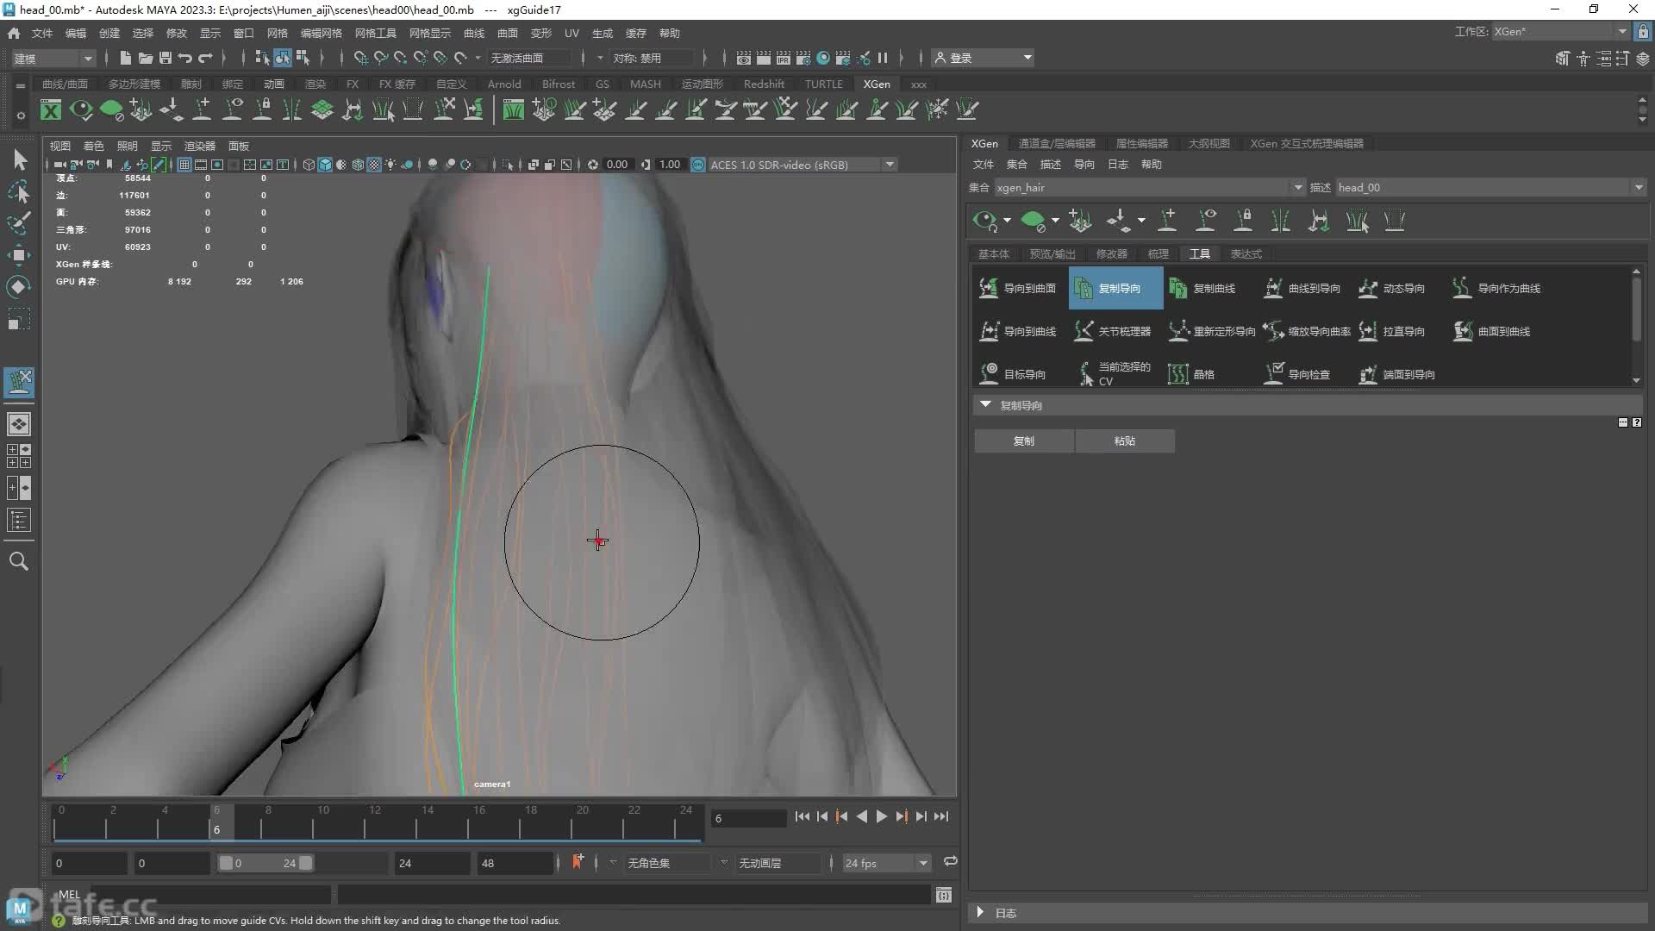The width and height of the screenshot is (1655, 931).
Task: Click the 复制 button
Action: coord(1024,441)
